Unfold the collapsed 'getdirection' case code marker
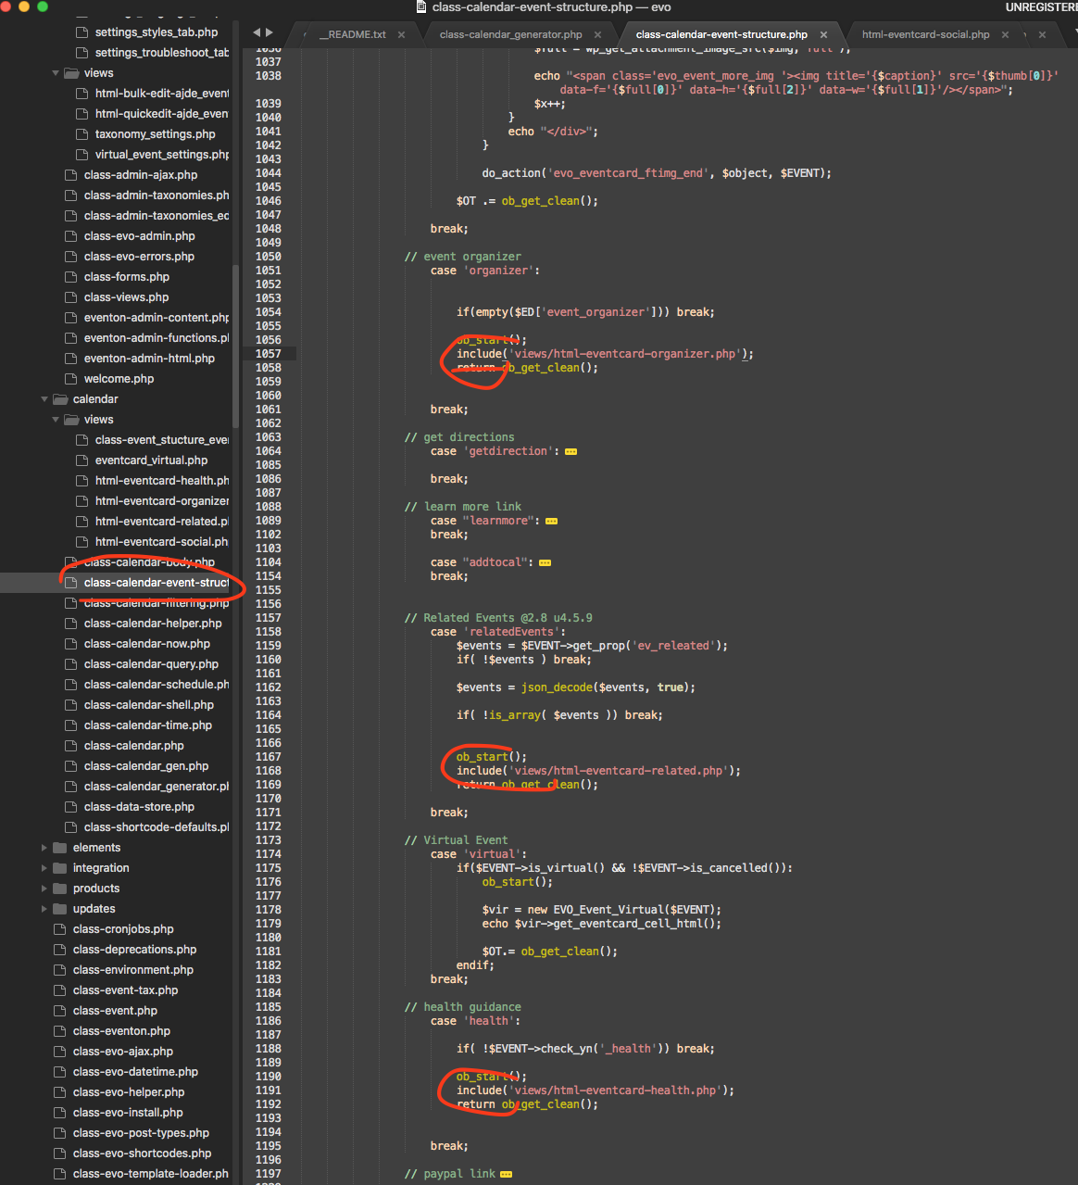Screen dimensions: 1078x1185 coord(571,452)
